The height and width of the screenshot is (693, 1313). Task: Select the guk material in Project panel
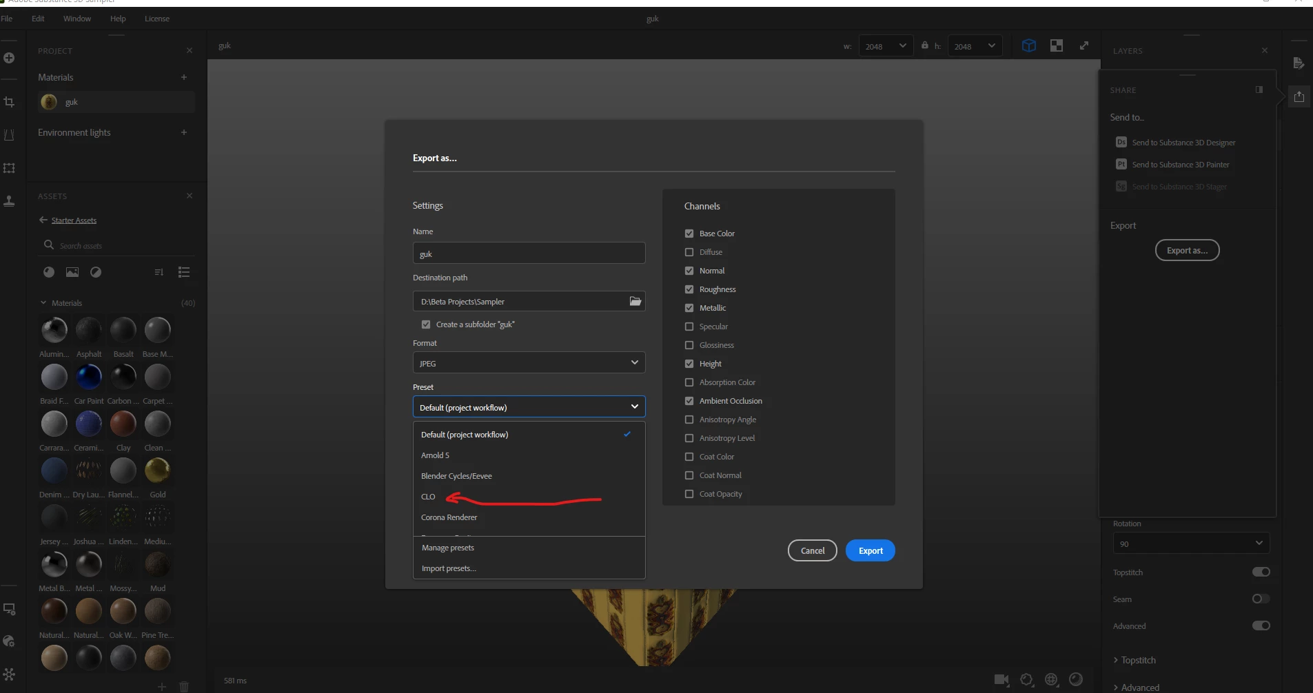[116, 102]
